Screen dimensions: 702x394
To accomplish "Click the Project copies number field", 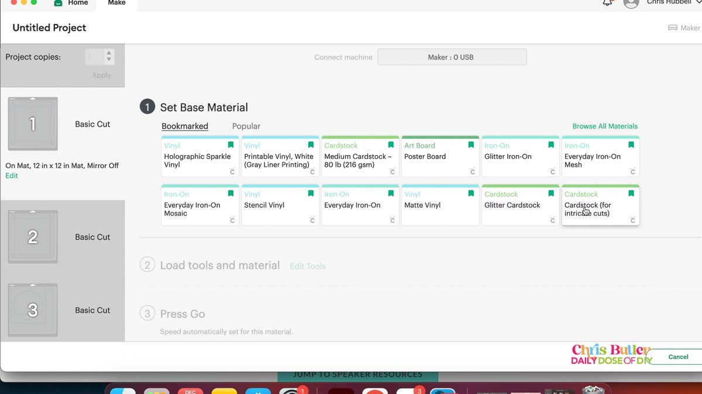I will pyautogui.click(x=95, y=57).
